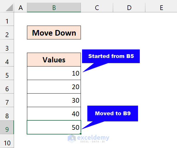Select row 1 header
The height and width of the screenshot is (148, 177).
pyautogui.click(x=7, y=21)
